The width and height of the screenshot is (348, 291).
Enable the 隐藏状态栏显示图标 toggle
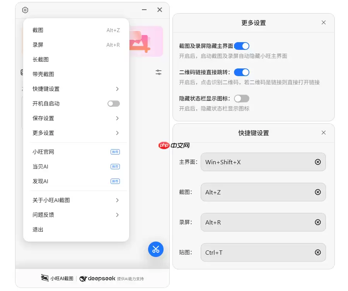click(242, 99)
